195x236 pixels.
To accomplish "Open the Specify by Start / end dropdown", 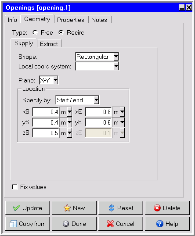I will click(77, 100).
